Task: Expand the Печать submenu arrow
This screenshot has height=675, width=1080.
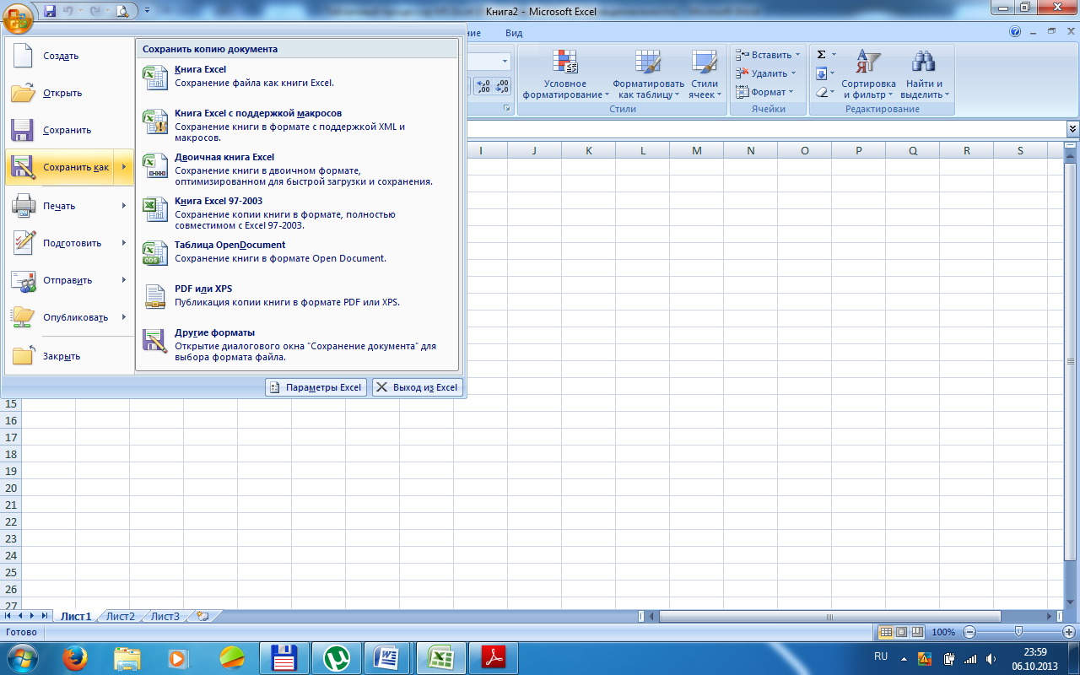Action: [x=123, y=206]
